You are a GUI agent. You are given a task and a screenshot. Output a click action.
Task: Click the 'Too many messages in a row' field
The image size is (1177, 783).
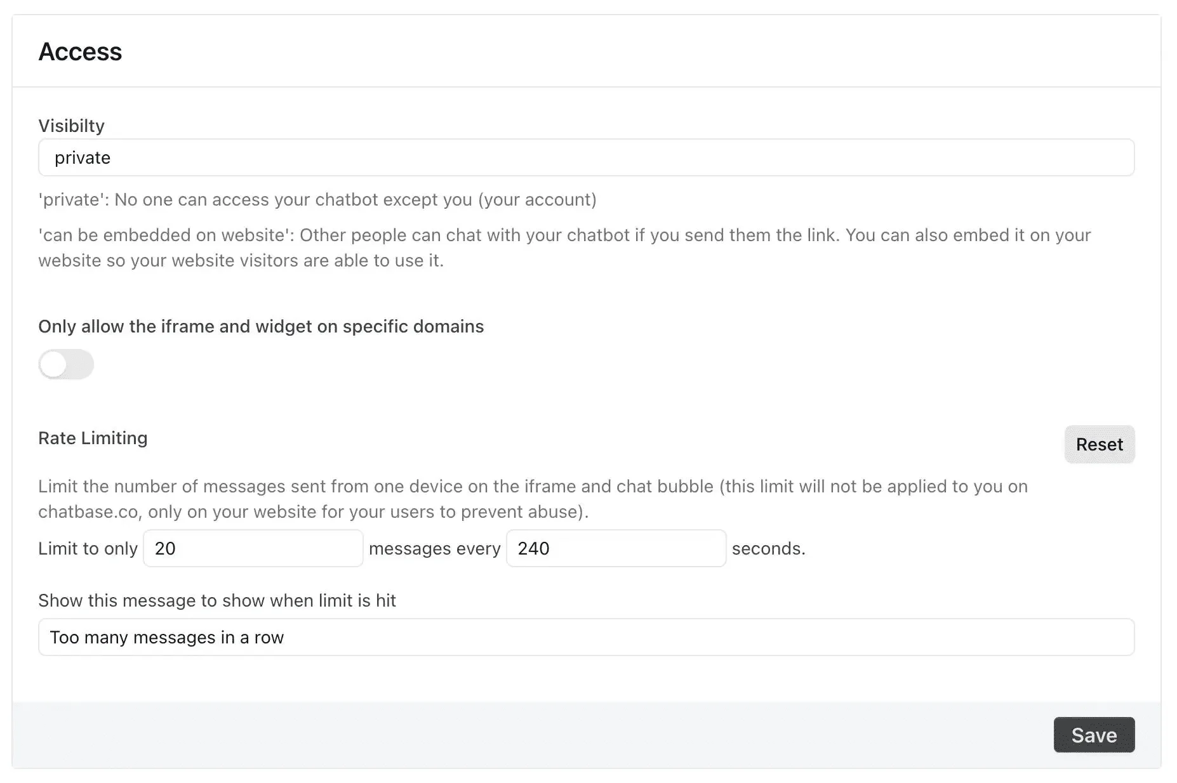click(585, 637)
